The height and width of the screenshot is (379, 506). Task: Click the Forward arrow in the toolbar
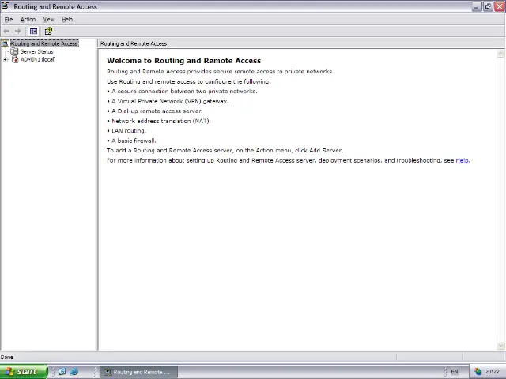[18, 31]
